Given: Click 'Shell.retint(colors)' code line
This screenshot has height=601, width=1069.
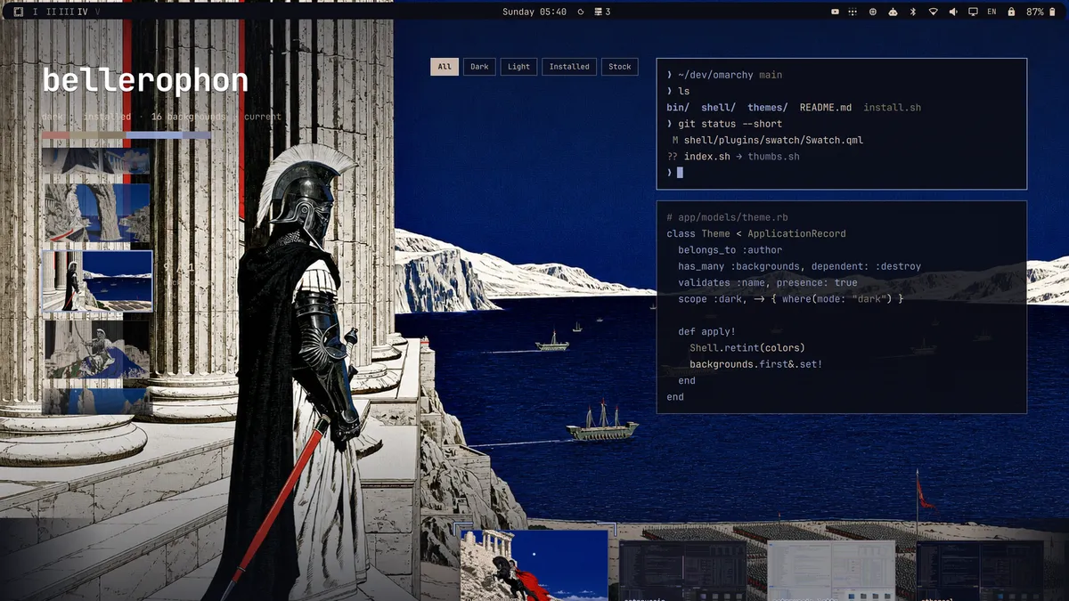Looking at the screenshot, I should 747,348.
